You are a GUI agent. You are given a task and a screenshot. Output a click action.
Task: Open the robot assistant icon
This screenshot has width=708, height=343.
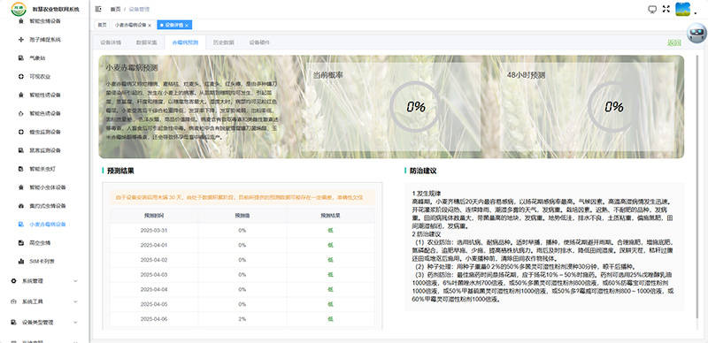click(696, 34)
